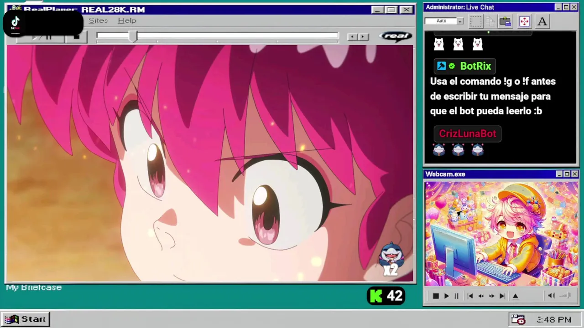
Task: Click the BotRix username in chat
Action: coord(475,66)
